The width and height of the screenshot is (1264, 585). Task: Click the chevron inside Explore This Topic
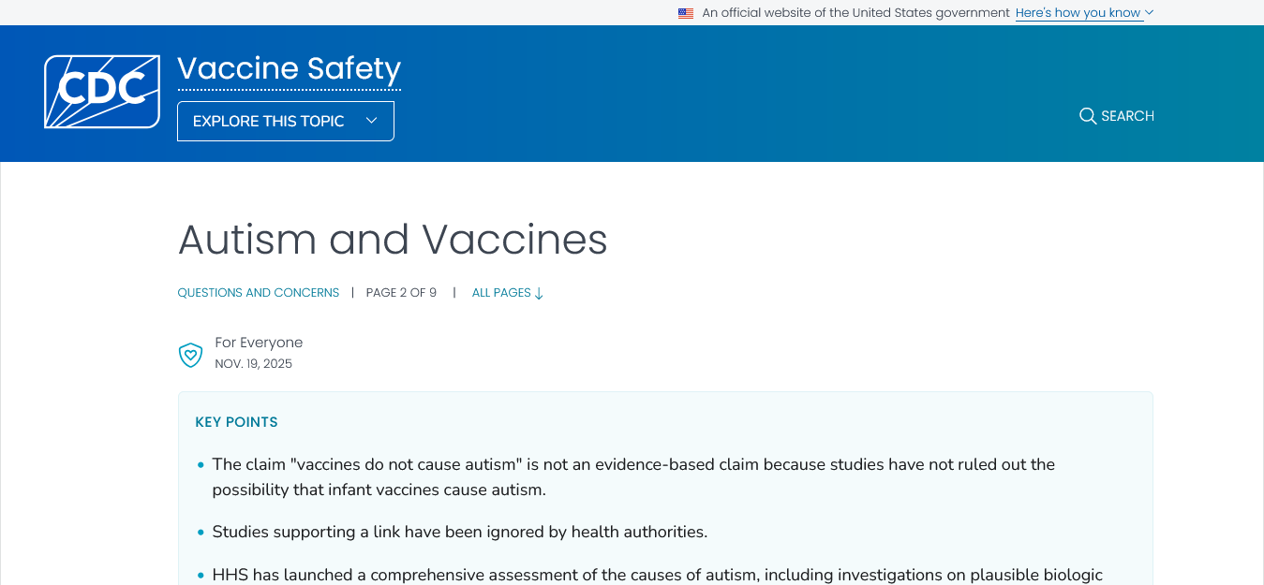[x=371, y=121]
